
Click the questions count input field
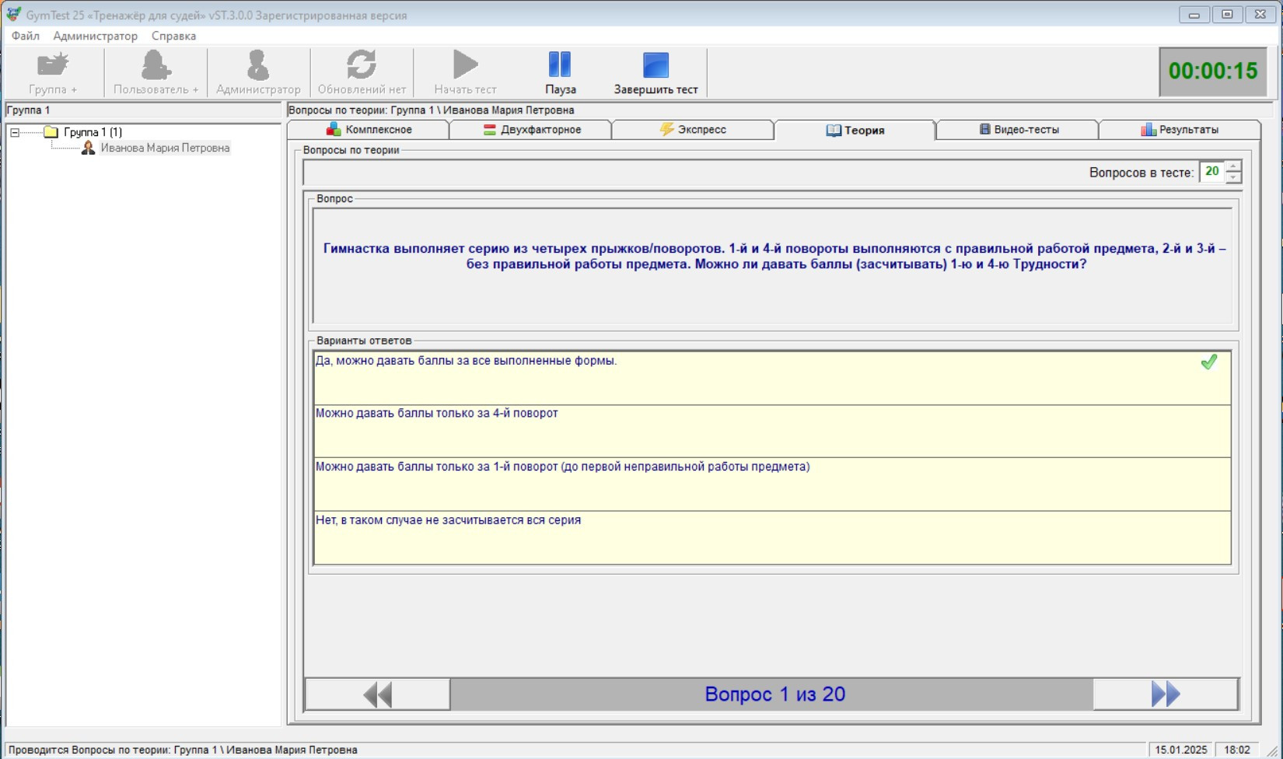point(1211,172)
